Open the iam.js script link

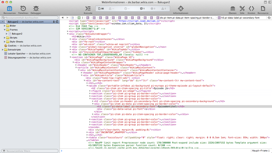coord(139,21)
